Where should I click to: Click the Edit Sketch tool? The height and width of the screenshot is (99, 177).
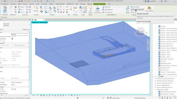(90, 10)
